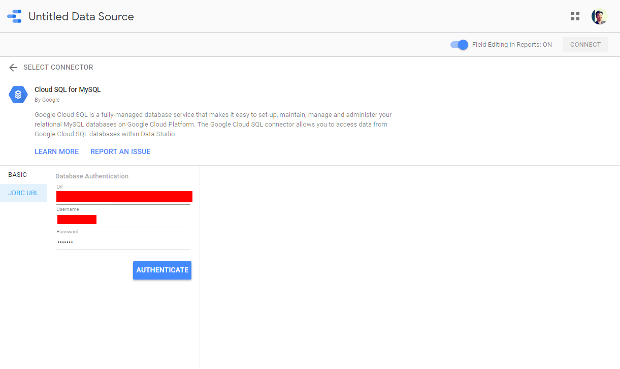Select the JDBC URL tab
Viewport: 620px width, 369px height.
[23, 193]
